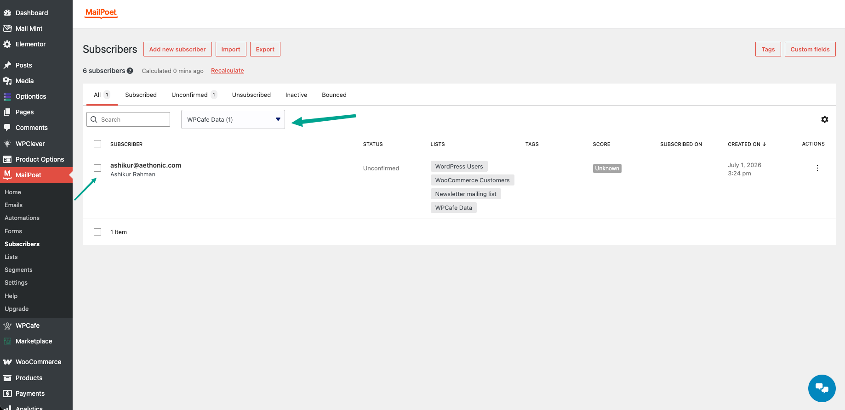
Task: Open WPCafe in the sidebar
Action: (28, 326)
